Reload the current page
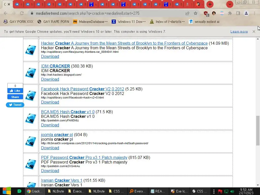 coord(22,13)
